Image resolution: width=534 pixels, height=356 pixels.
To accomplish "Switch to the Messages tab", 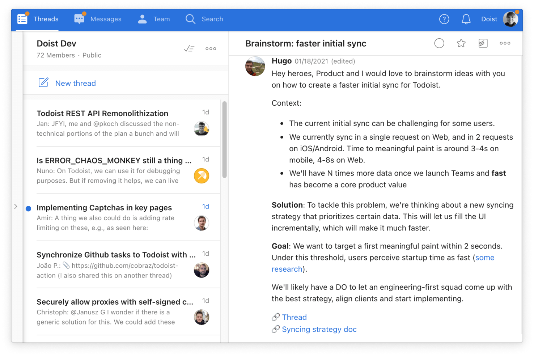I will coord(98,19).
